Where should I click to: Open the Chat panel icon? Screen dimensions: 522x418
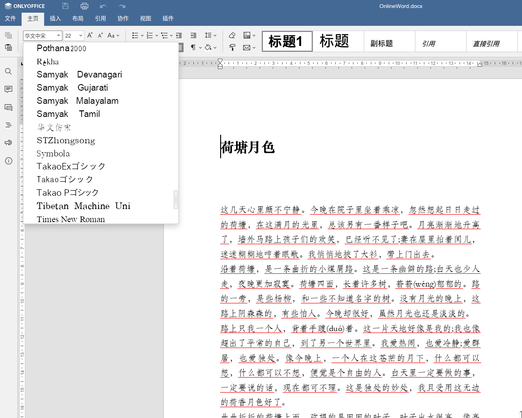click(x=8, y=107)
